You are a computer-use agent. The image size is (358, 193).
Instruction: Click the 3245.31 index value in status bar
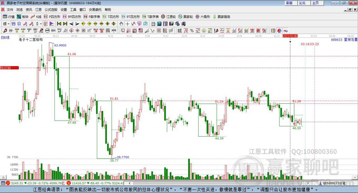pyautogui.click(x=17, y=183)
